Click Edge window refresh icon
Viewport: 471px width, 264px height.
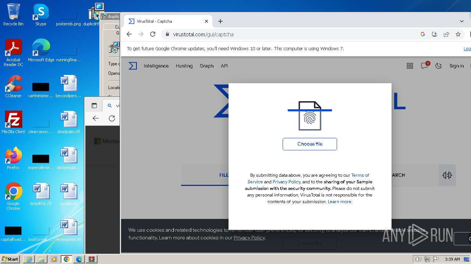click(x=112, y=118)
